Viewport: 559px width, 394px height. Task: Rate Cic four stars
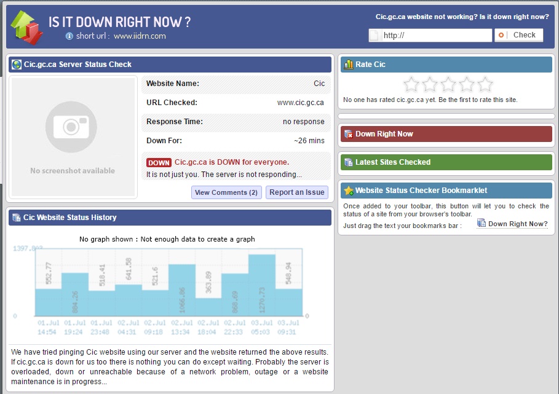pyautogui.click(x=467, y=84)
